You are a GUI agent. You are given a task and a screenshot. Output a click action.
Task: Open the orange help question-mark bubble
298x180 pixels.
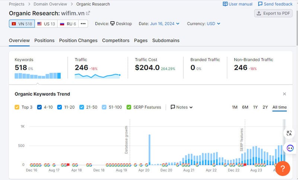(283, 168)
